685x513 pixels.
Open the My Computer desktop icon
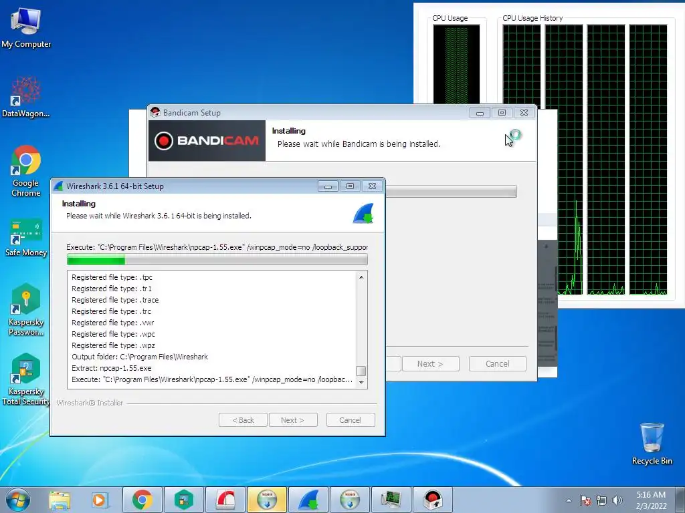click(x=26, y=28)
